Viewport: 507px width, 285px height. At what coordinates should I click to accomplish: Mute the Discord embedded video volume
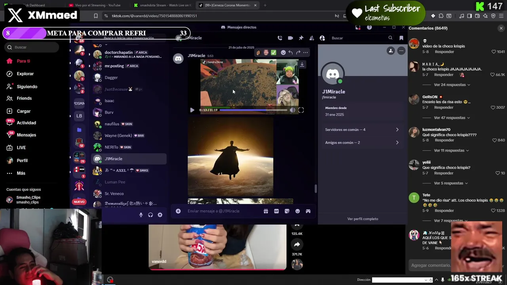[x=292, y=110]
